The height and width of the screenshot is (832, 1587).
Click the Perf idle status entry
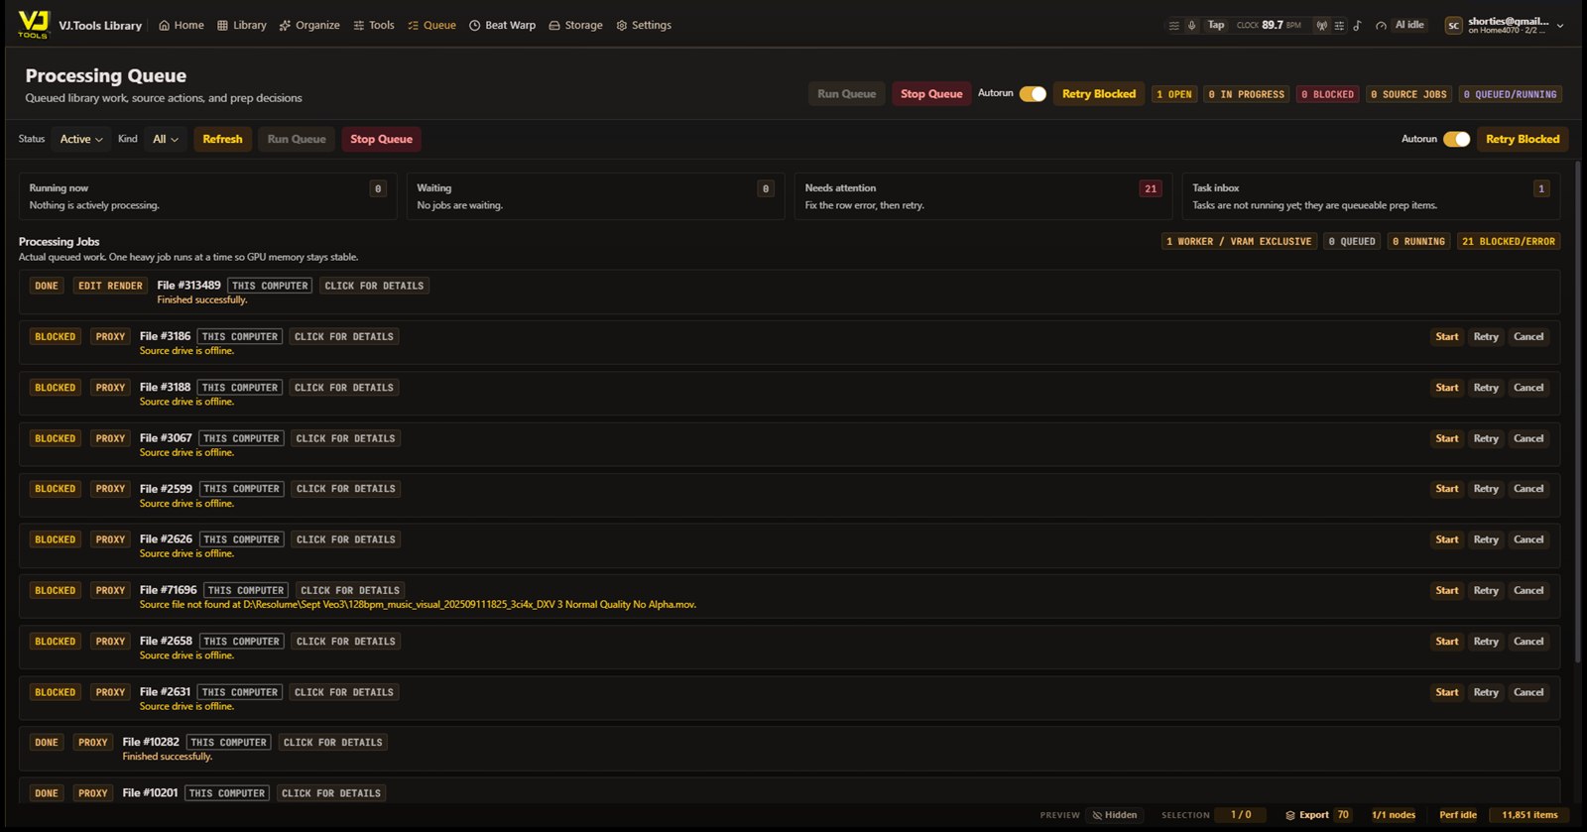[1458, 815]
